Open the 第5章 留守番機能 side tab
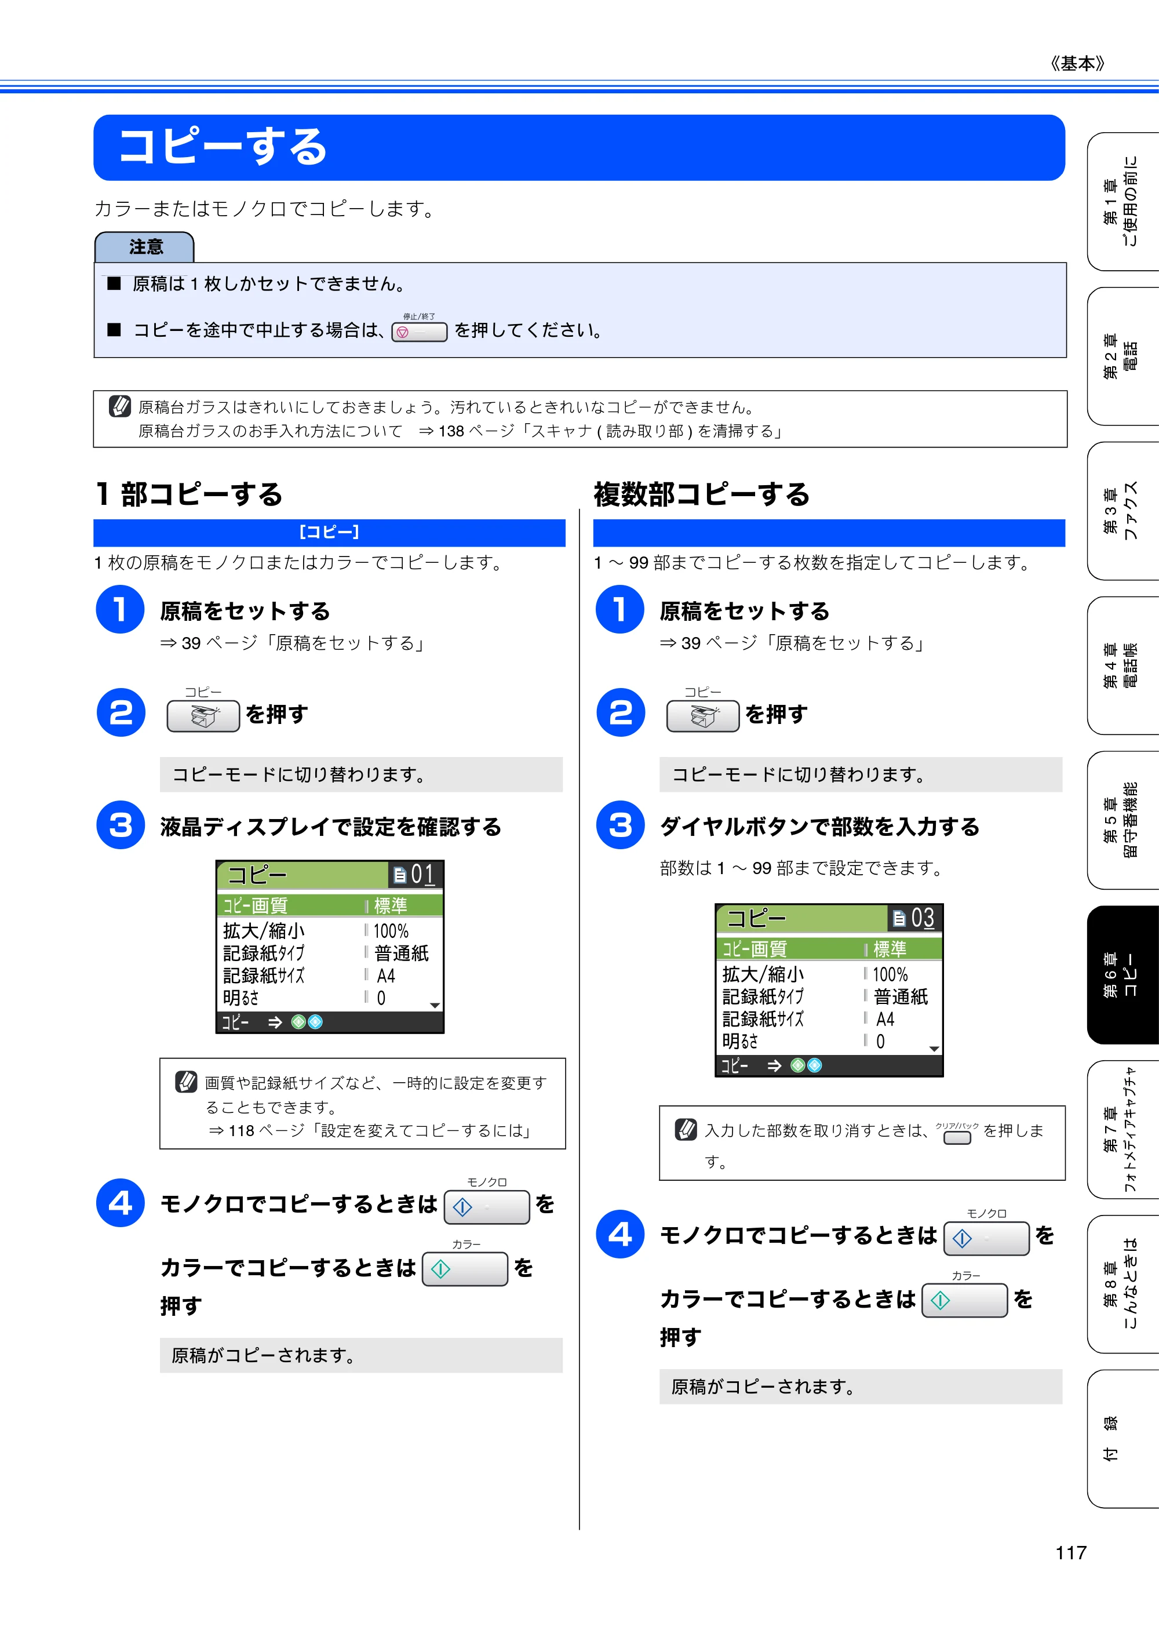 (1122, 821)
